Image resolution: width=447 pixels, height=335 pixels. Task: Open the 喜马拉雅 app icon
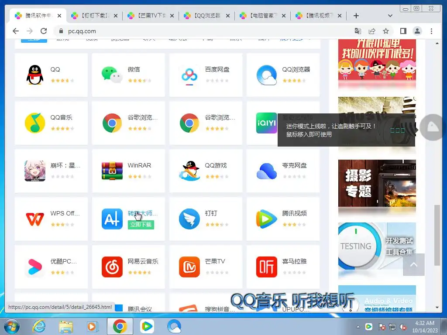pos(267,267)
